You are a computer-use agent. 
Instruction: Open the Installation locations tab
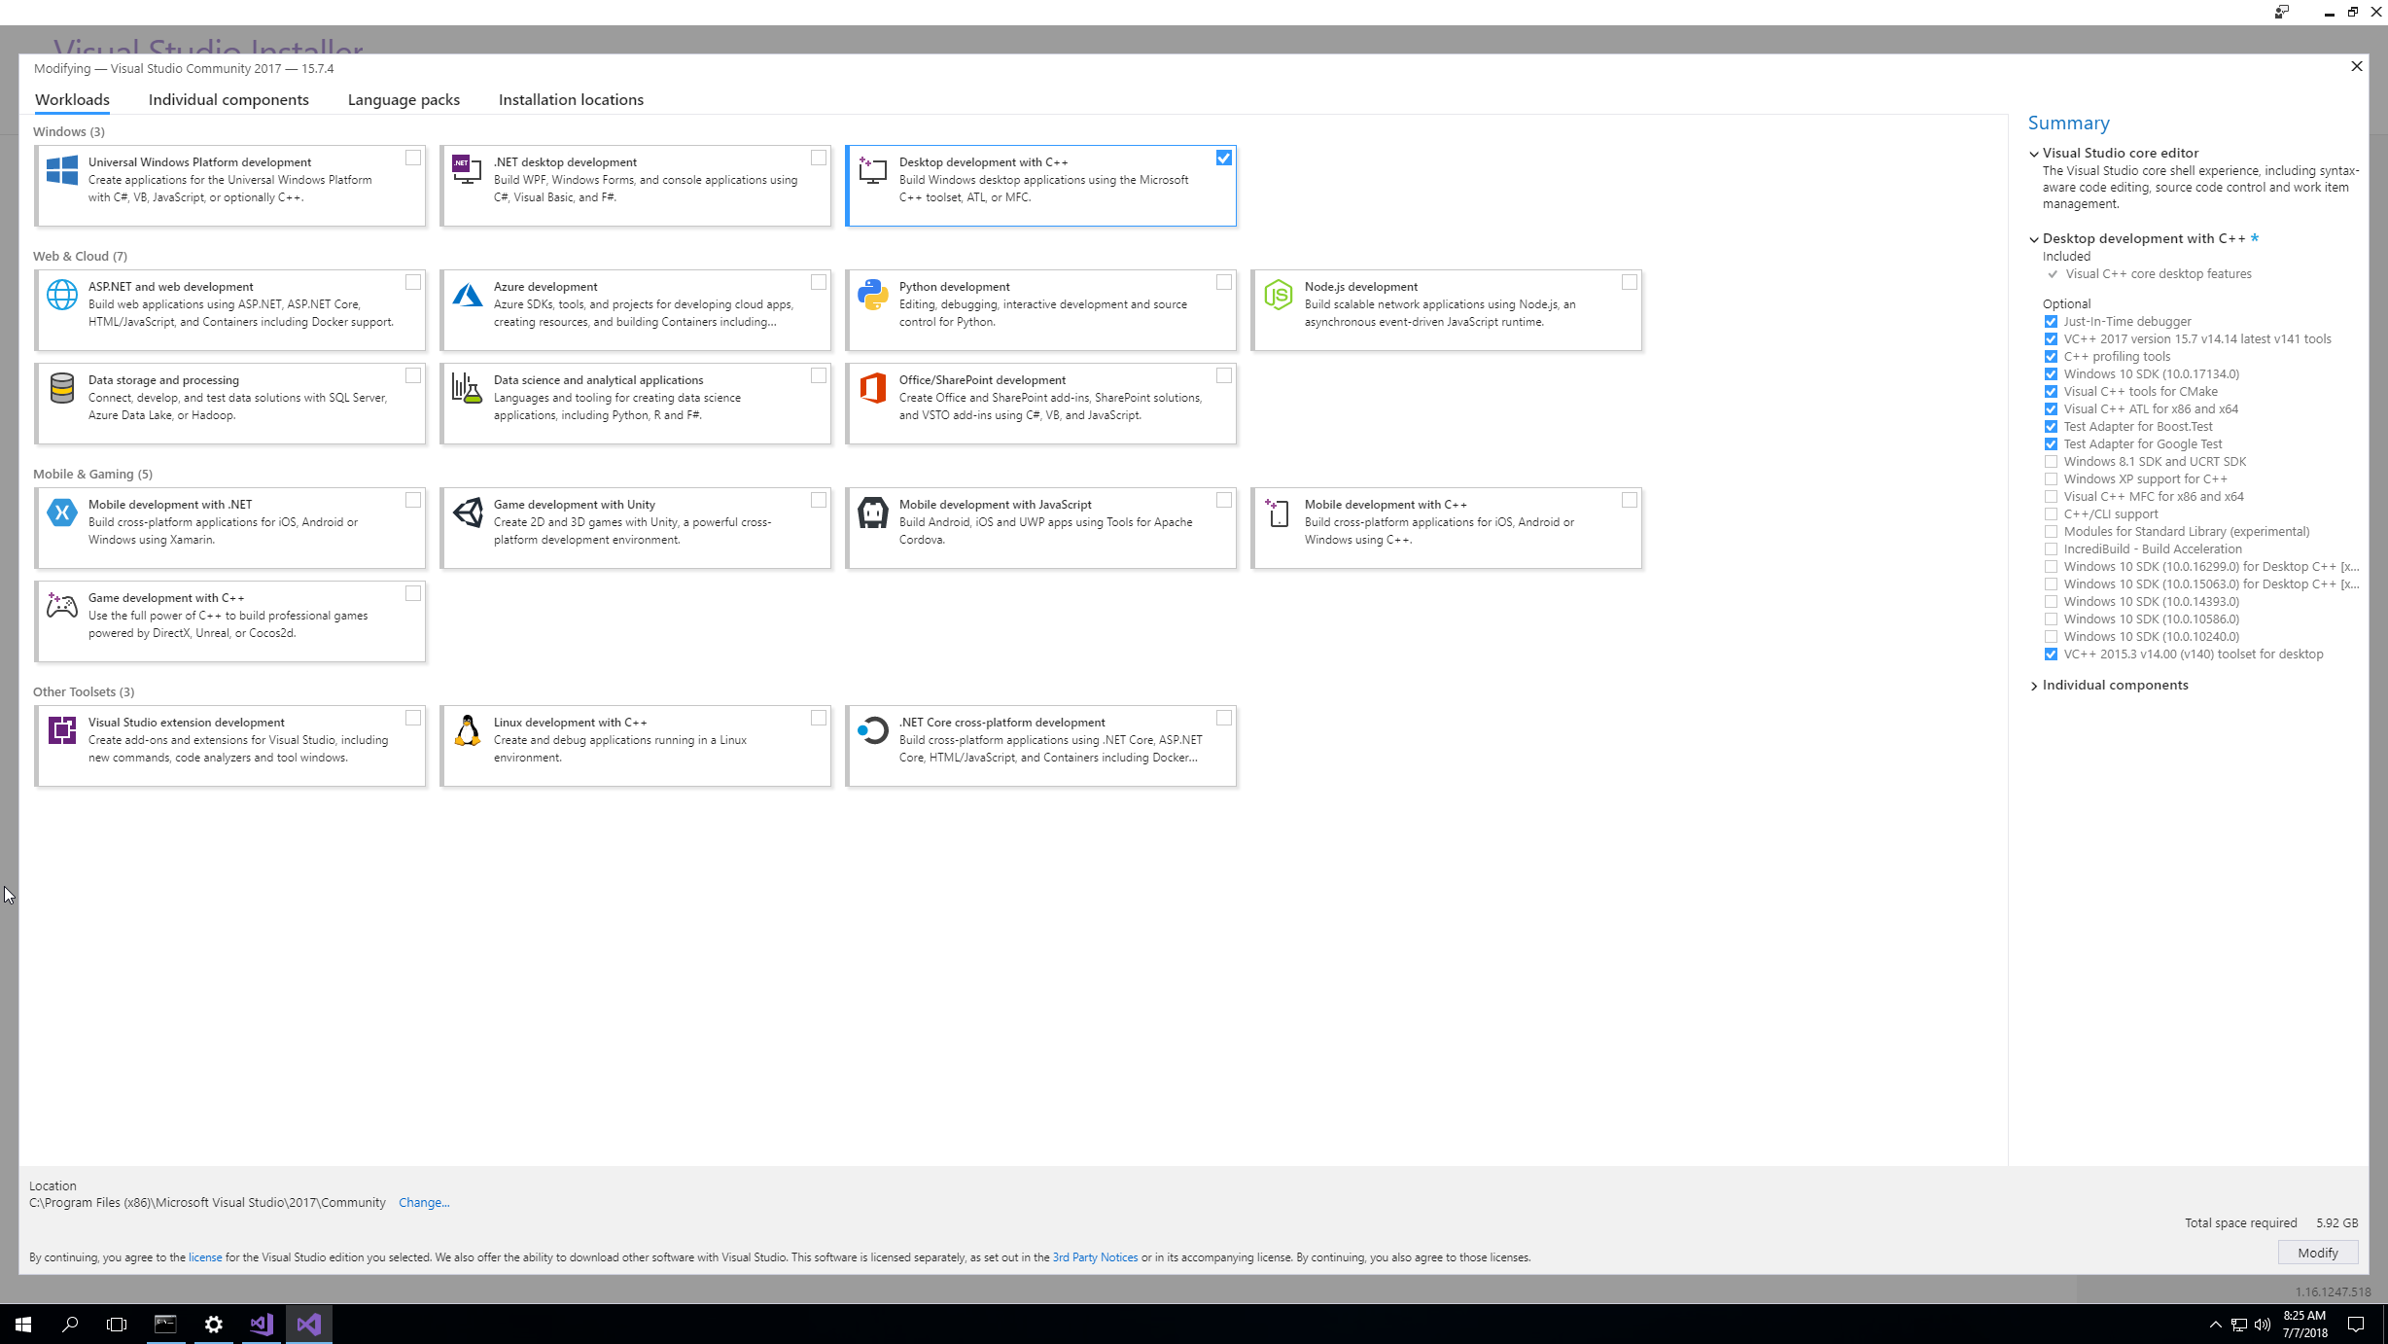point(571,99)
